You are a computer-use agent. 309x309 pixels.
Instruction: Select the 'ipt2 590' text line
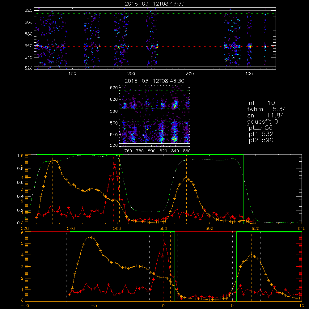click(x=260, y=140)
